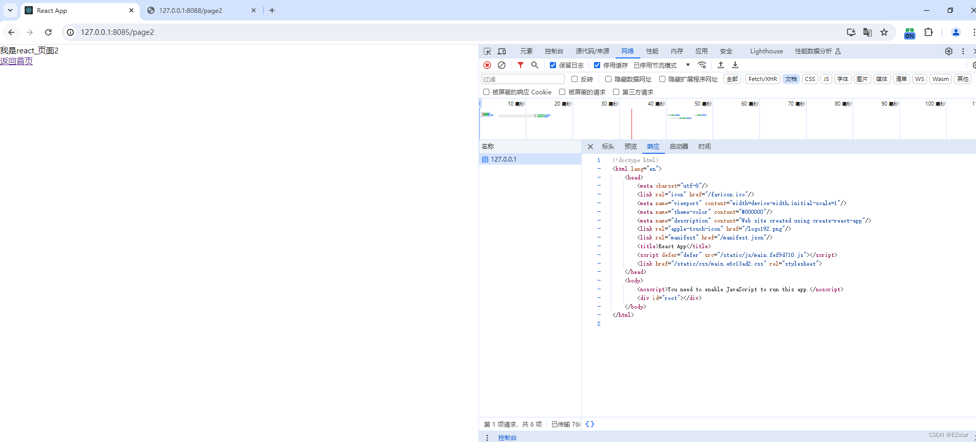Viewport: 976px width, 442px height.
Task: Close the 127.0.0.1:8088/page2 tab
Action: pyautogui.click(x=254, y=10)
